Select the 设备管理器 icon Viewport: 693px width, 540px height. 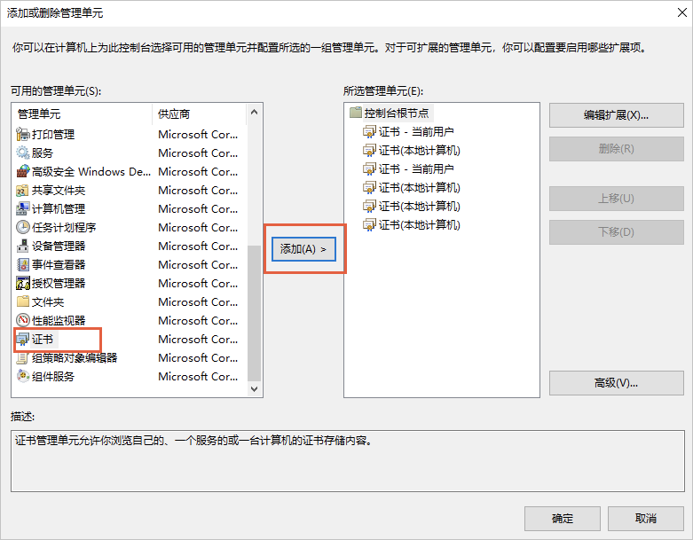tap(23, 247)
